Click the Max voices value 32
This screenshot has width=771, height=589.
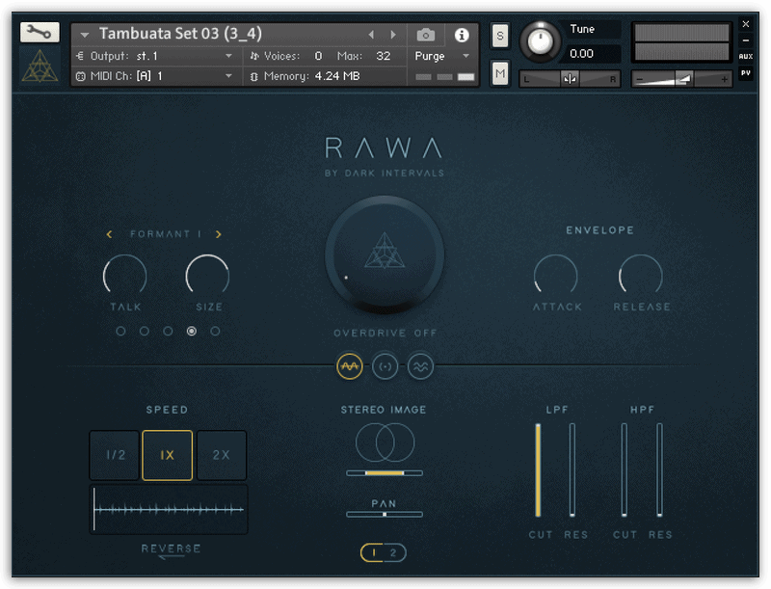click(x=383, y=56)
